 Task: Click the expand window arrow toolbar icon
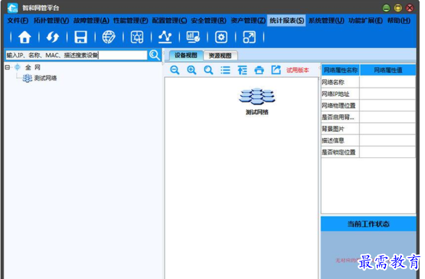point(249,37)
